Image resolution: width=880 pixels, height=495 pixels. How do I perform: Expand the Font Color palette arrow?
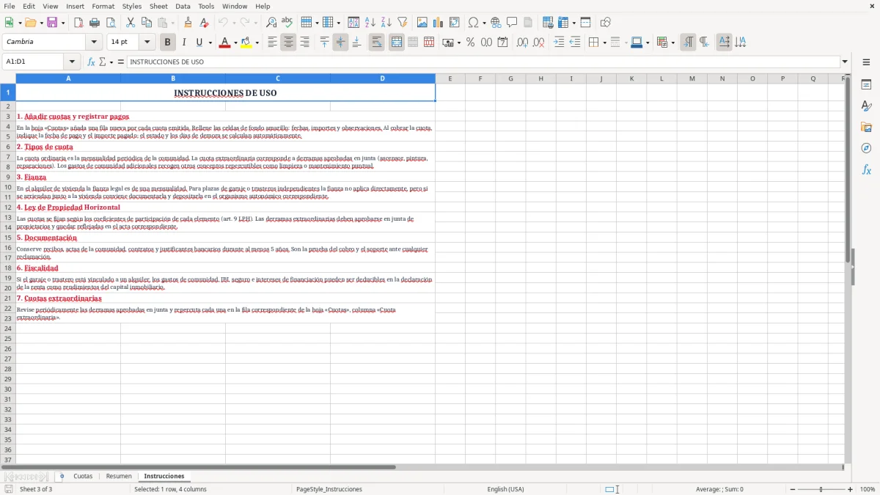click(235, 43)
